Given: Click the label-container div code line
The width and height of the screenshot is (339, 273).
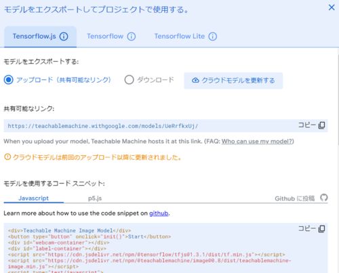Looking at the screenshot, I should tap(57, 249).
